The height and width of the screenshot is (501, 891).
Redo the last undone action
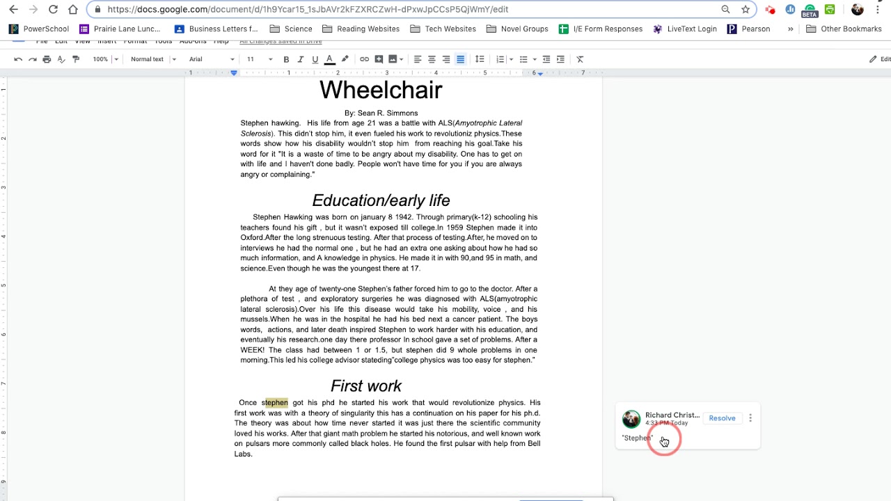pyautogui.click(x=32, y=59)
